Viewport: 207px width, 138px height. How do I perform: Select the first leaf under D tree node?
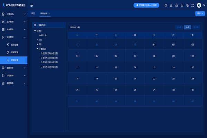pos(52,53)
